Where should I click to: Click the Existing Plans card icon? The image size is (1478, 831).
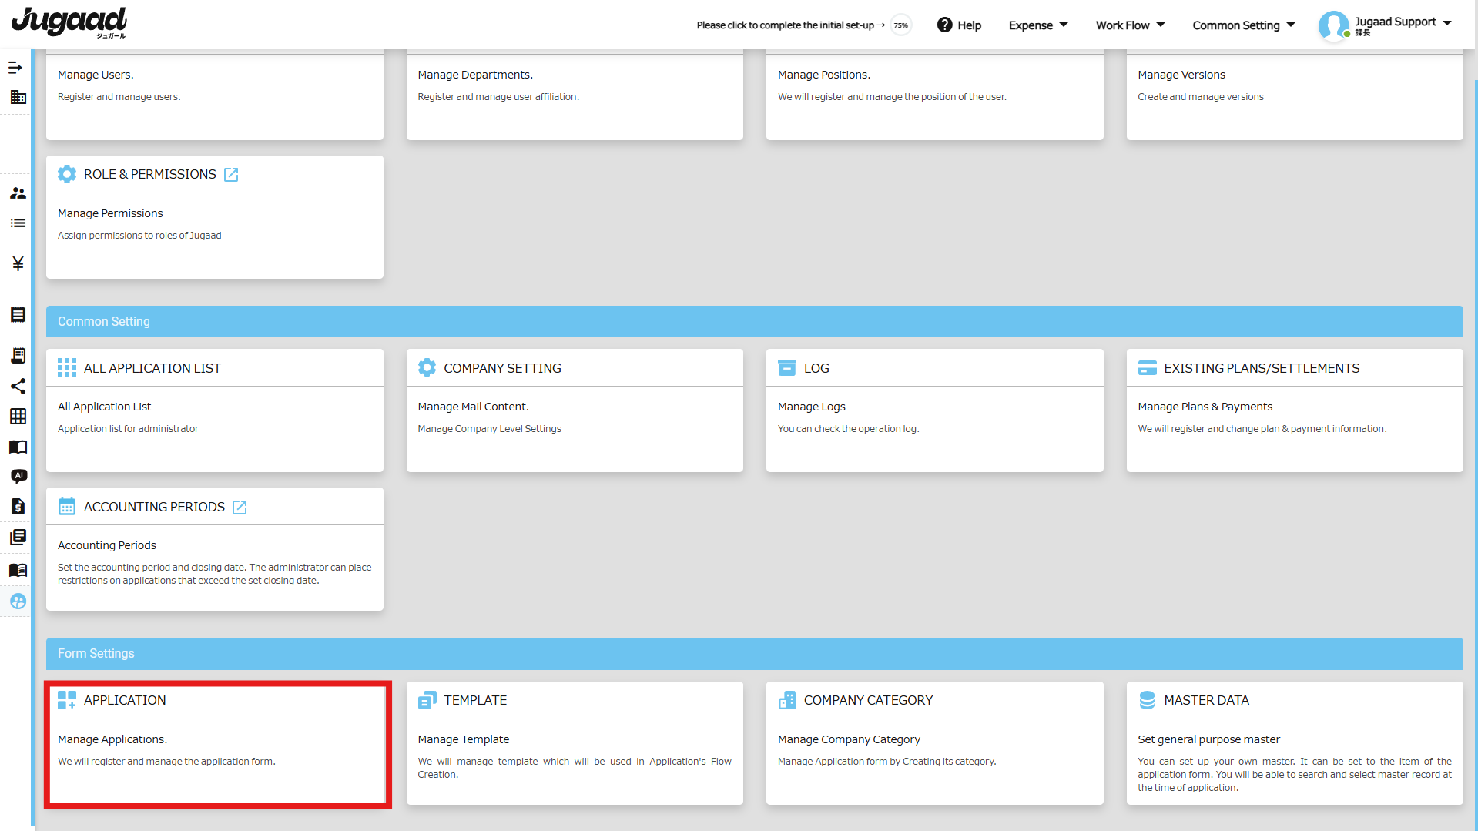(x=1147, y=368)
